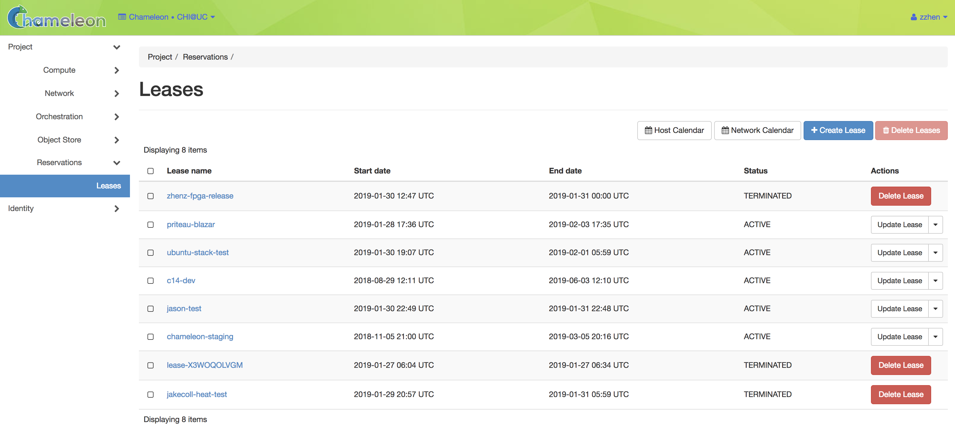Open actions dropdown for c14-dev
This screenshot has width=955, height=434.
(935, 281)
